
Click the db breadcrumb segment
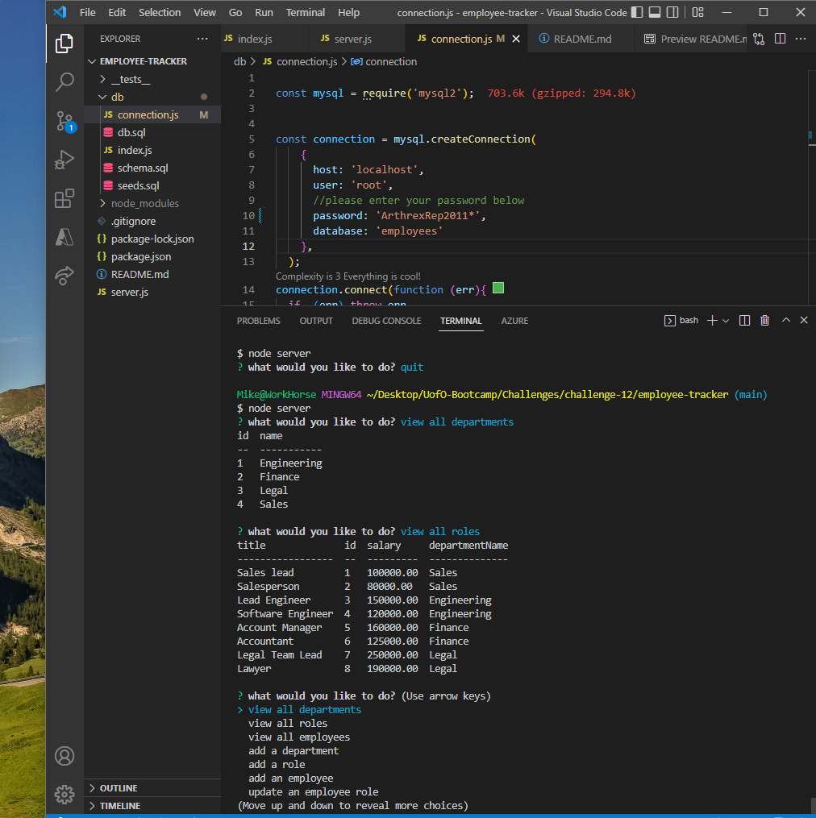pyautogui.click(x=239, y=61)
